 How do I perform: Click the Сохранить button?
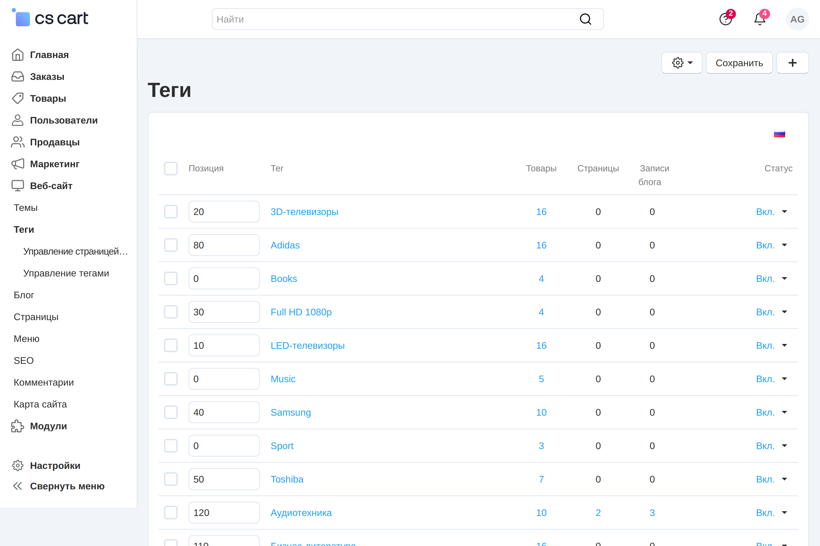[739, 63]
